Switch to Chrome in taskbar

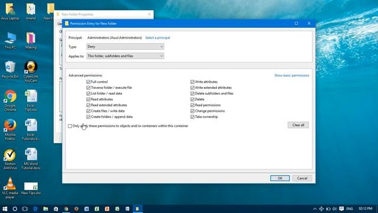[66, 209]
